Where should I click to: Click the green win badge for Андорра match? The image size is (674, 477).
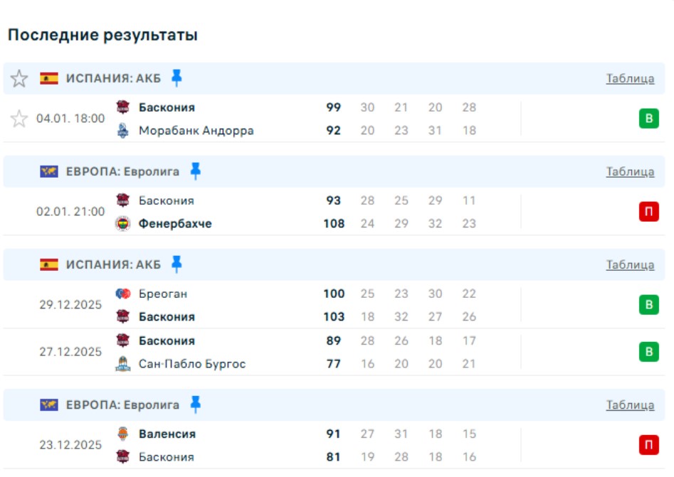click(648, 119)
